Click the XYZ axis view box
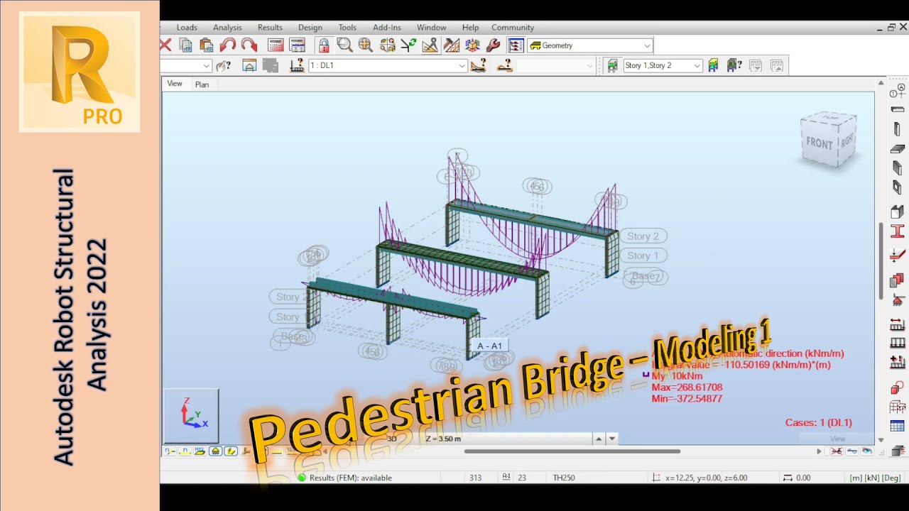 (192, 415)
